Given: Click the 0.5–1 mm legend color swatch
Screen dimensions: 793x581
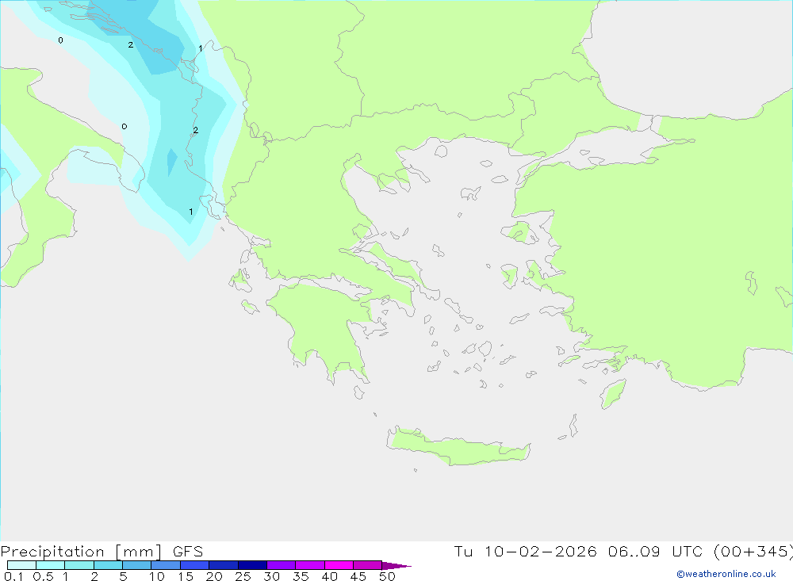Looking at the screenshot, I should (x=51, y=565).
